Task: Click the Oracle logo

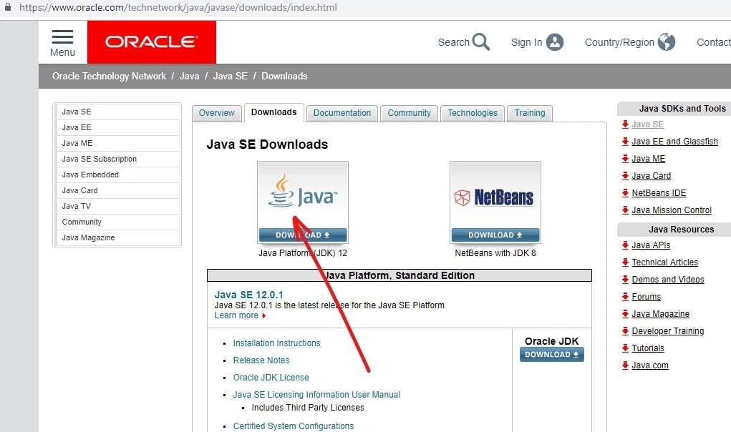Action: pos(150,42)
